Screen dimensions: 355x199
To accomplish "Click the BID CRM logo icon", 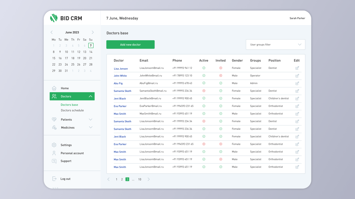I will click(x=54, y=18).
